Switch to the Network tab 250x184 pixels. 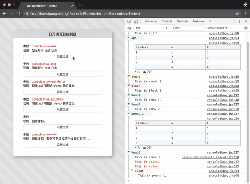tap(199, 22)
